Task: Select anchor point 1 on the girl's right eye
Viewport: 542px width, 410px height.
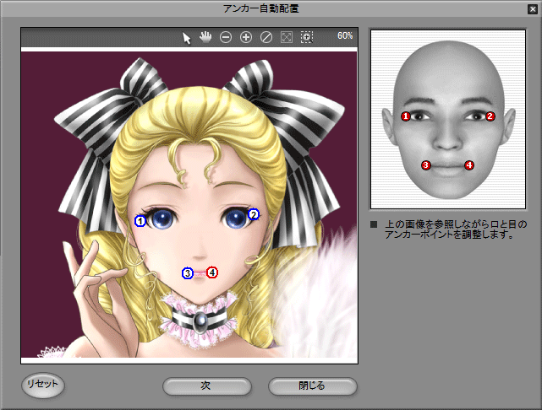Action: click(140, 221)
